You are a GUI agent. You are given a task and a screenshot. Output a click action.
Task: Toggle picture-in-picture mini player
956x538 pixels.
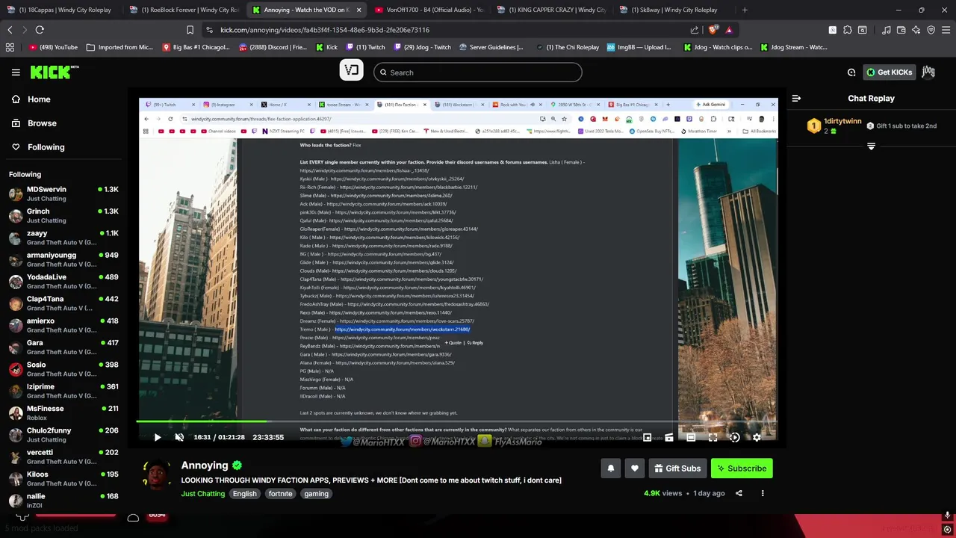pos(648,437)
